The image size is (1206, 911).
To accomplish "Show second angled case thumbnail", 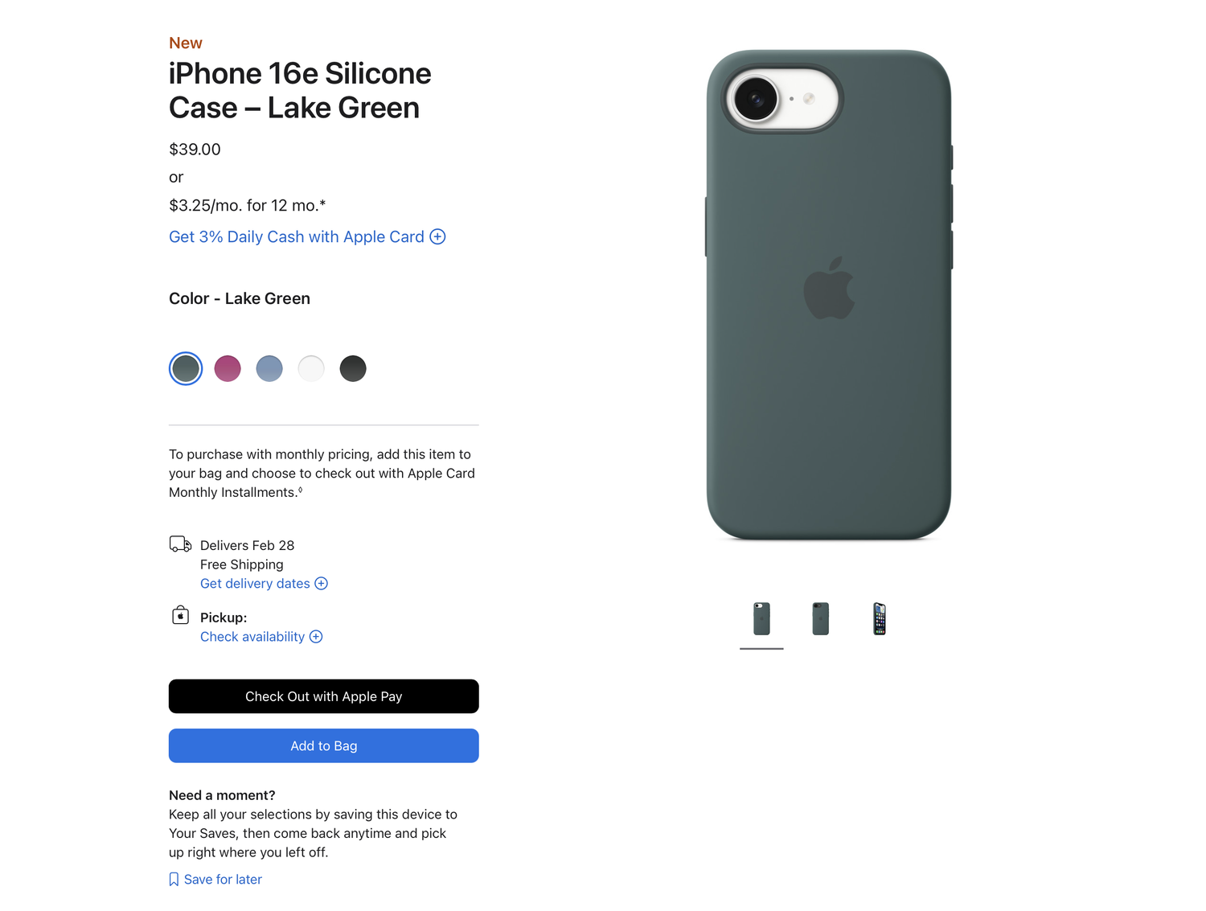I will (821, 619).
